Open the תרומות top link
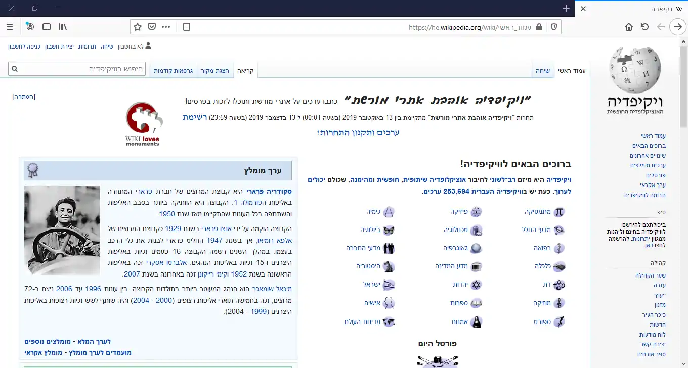The image size is (688, 368). (87, 46)
